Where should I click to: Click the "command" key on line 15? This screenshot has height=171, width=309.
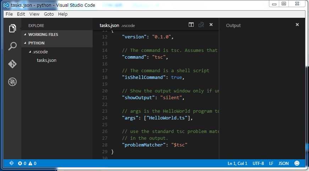tap(134, 57)
